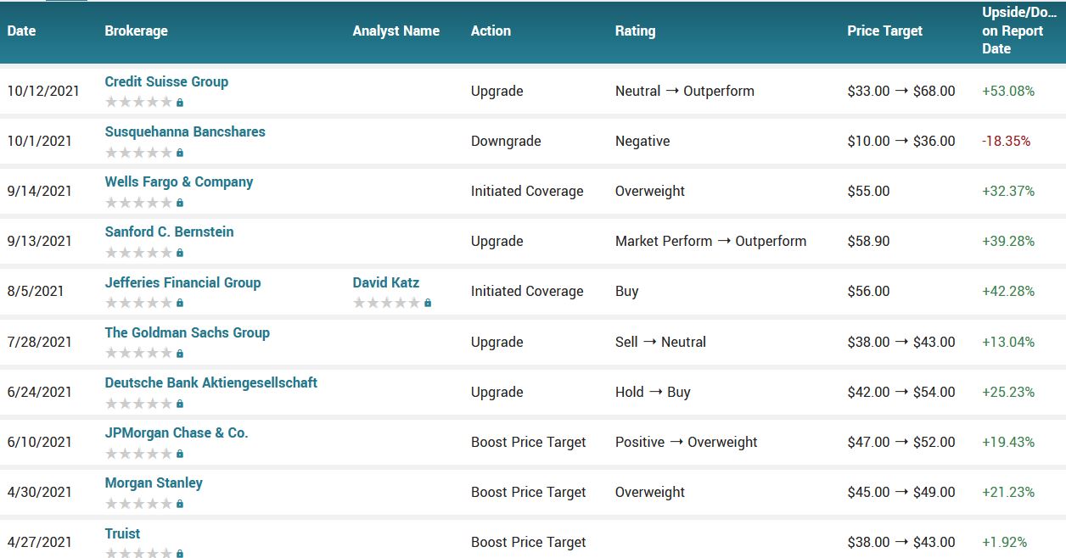Click the lock icon under The Goldman Sachs Group
1066x558 pixels.
(180, 354)
